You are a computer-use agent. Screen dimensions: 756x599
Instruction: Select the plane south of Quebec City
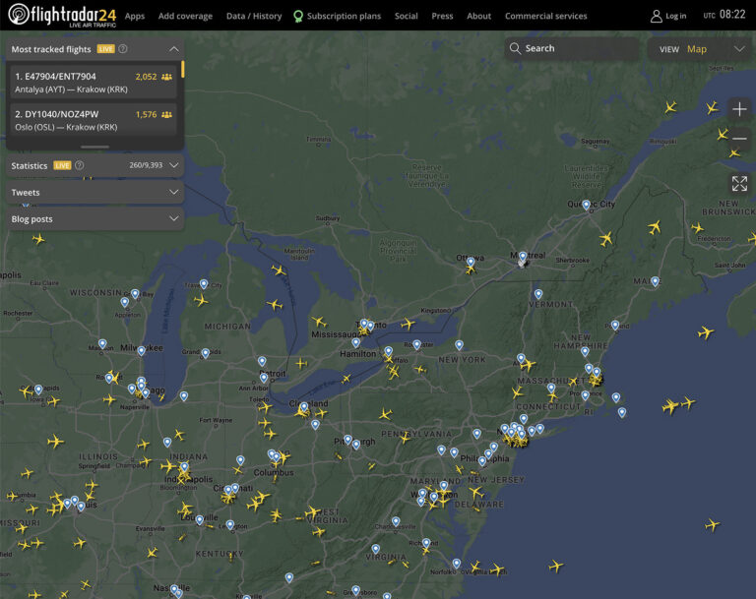point(606,239)
